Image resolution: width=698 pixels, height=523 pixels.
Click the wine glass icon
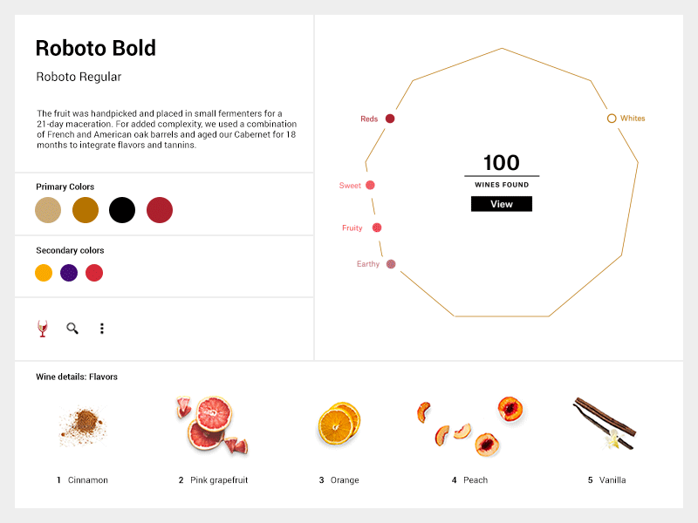[42, 329]
